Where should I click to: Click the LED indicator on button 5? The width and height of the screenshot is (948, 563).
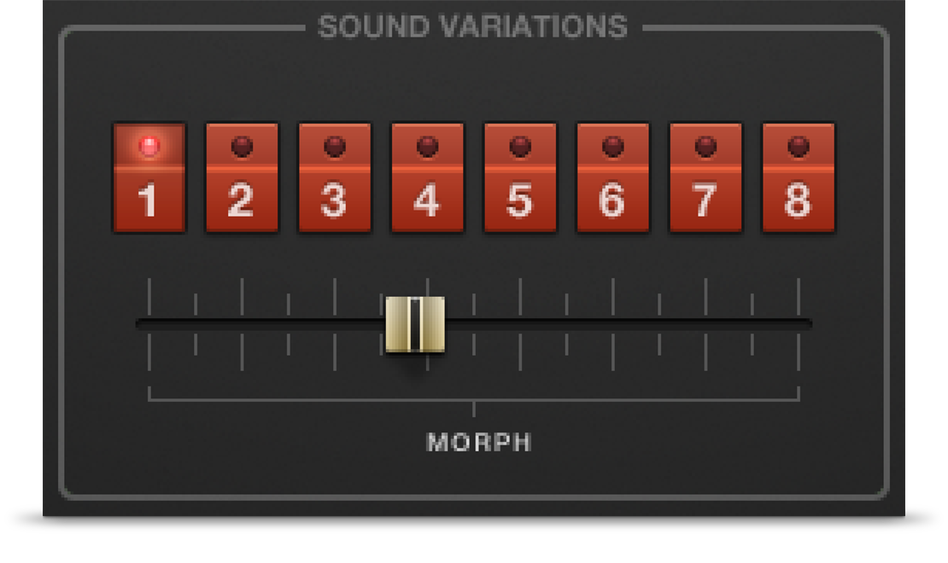click(520, 147)
